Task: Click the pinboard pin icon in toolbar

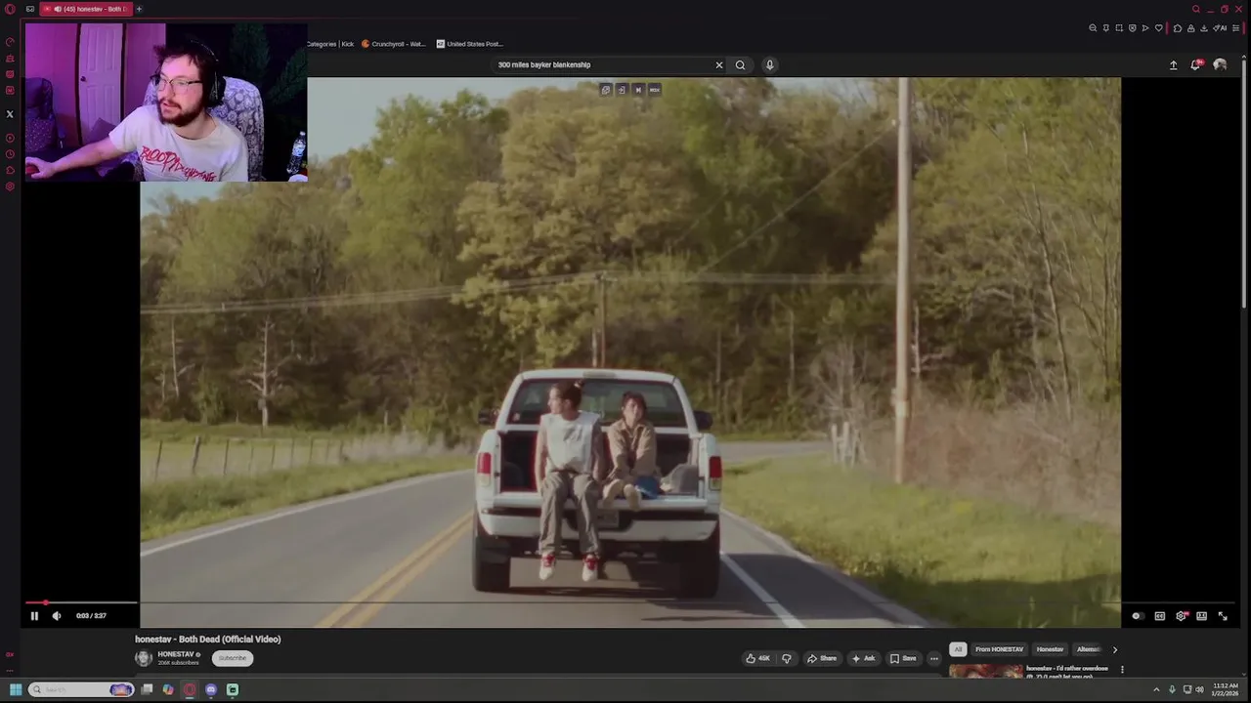Action: coord(1106,28)
